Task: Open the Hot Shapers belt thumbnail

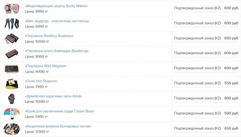Action: click(12, 84)
